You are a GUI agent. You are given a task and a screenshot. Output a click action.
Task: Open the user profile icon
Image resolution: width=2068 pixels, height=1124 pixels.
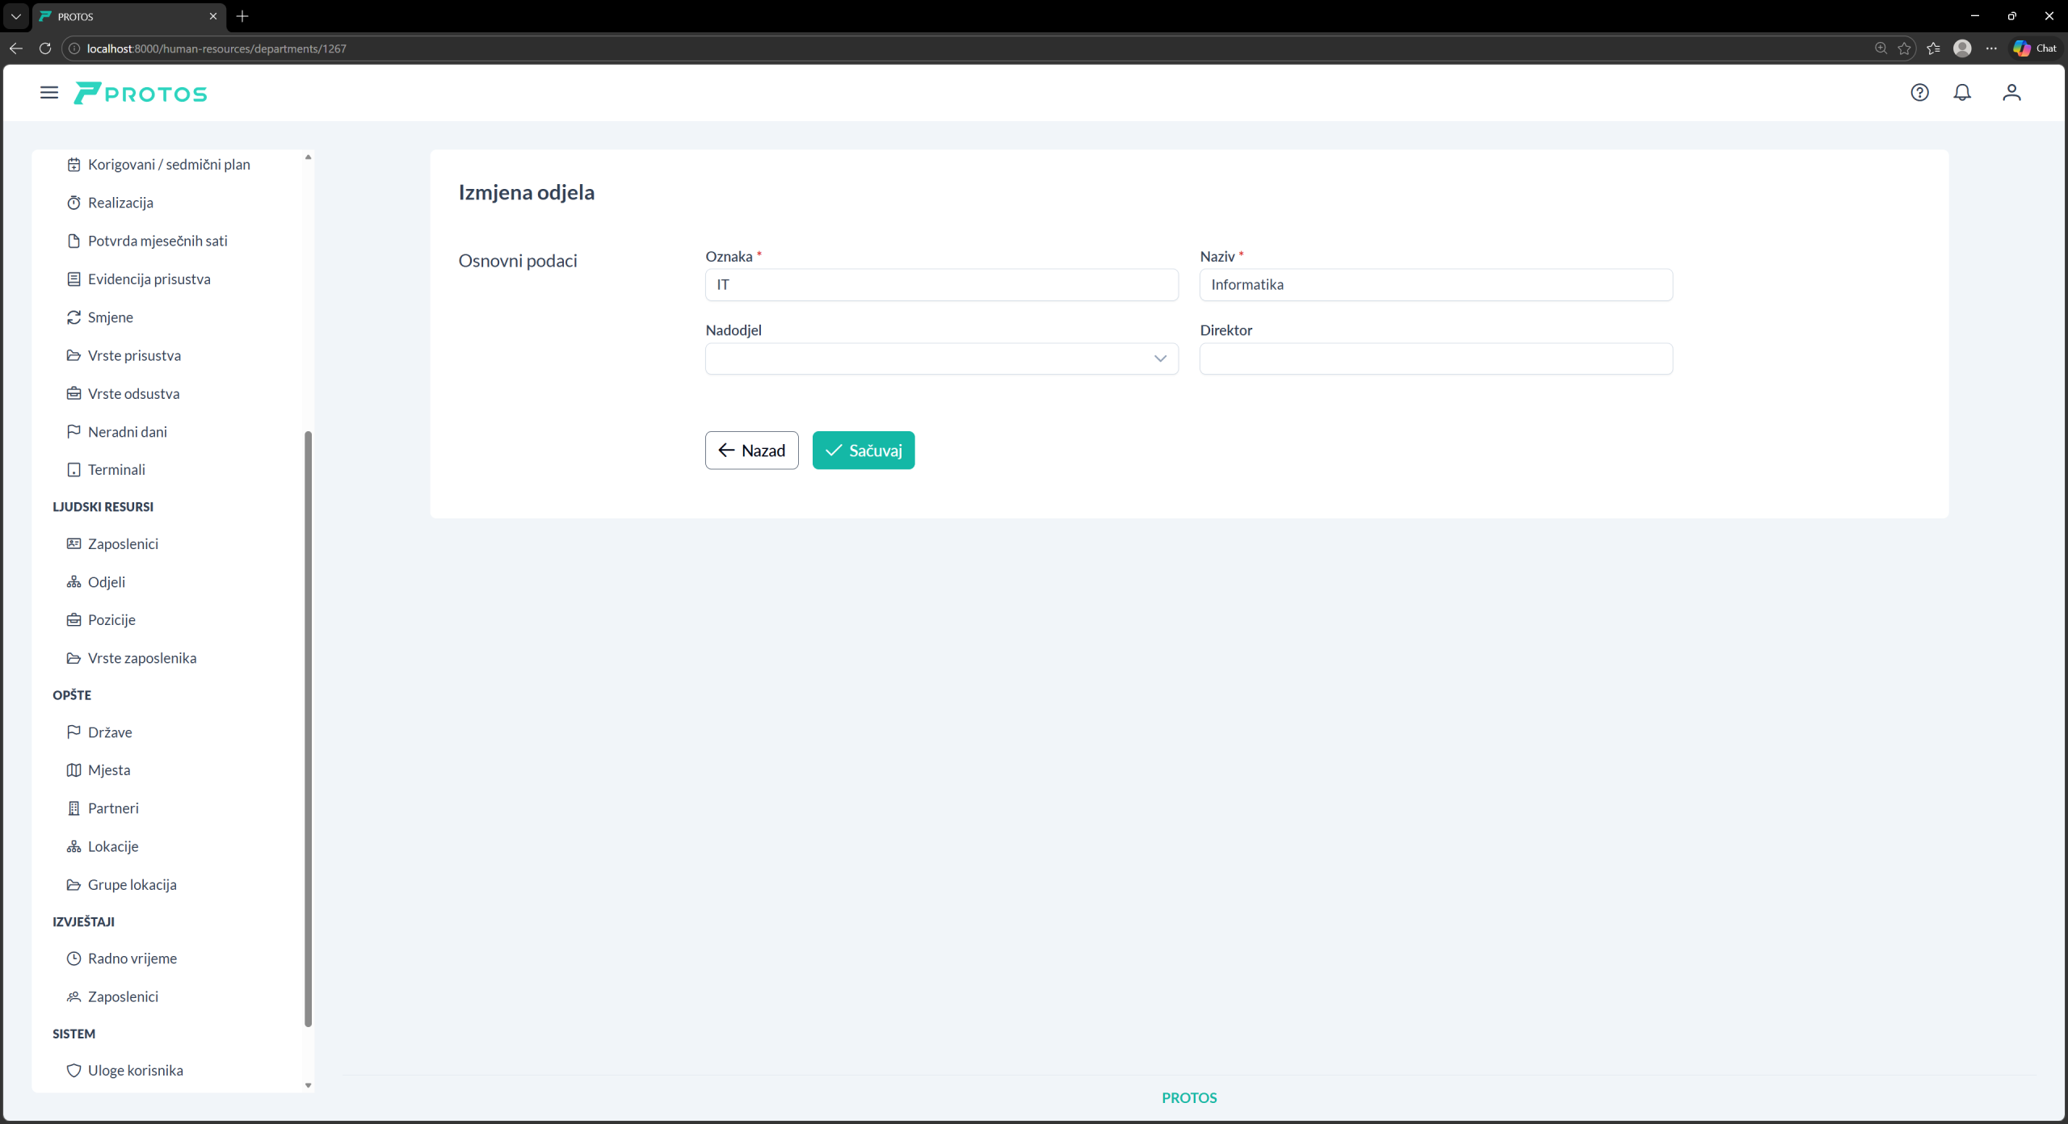2011,93
